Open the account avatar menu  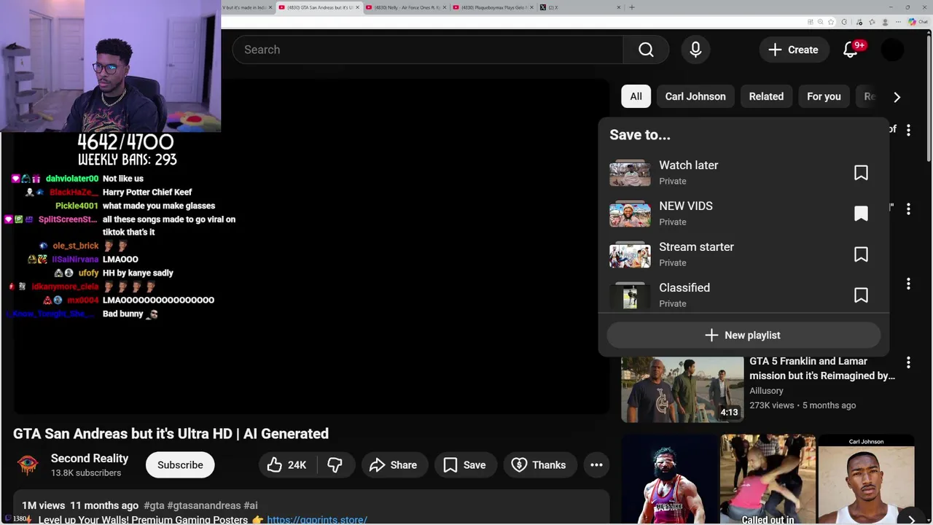(x=892, y=50)
